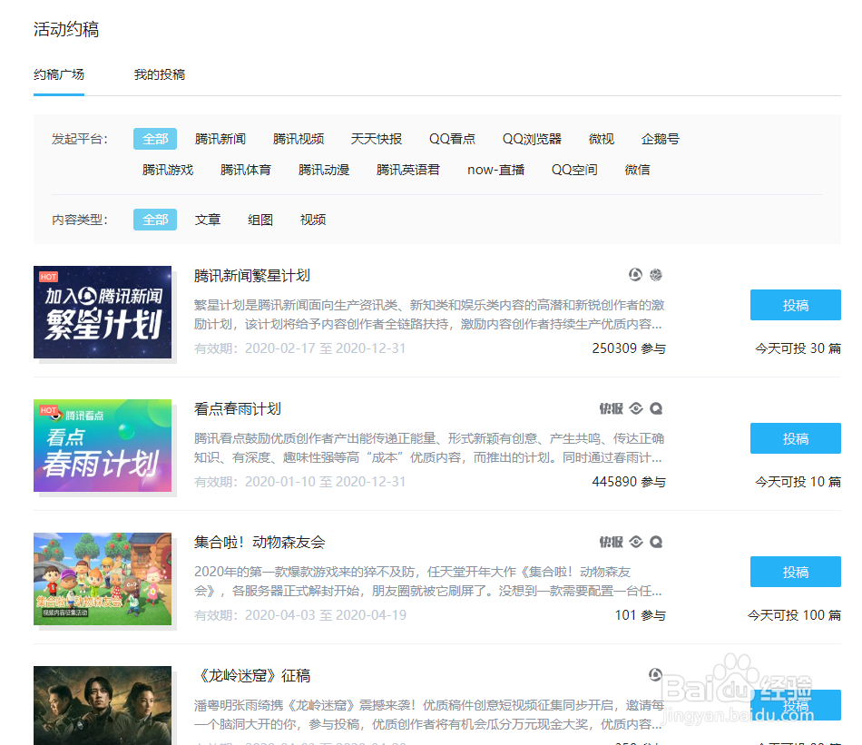862x745 pixels.
Task: Click 动物森友会 description paragraph
Action: point(427,581)
